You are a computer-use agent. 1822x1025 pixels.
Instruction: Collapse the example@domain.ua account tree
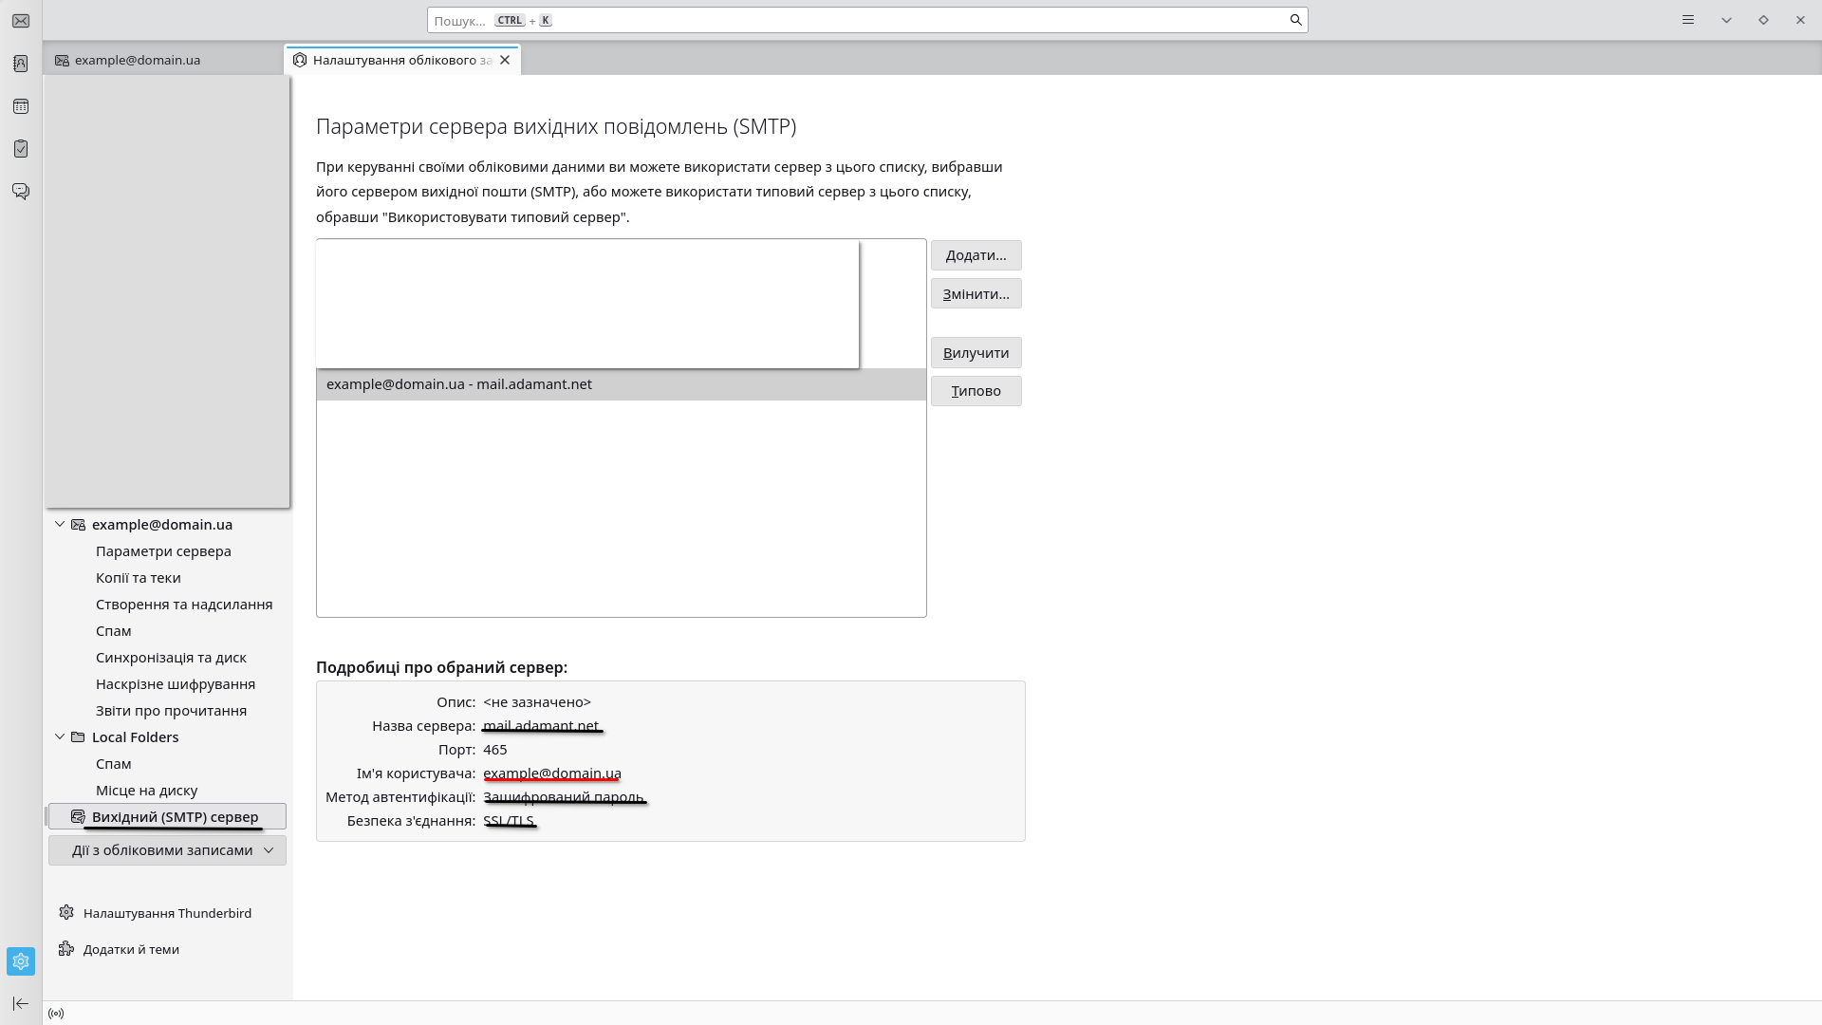point(60,524)
